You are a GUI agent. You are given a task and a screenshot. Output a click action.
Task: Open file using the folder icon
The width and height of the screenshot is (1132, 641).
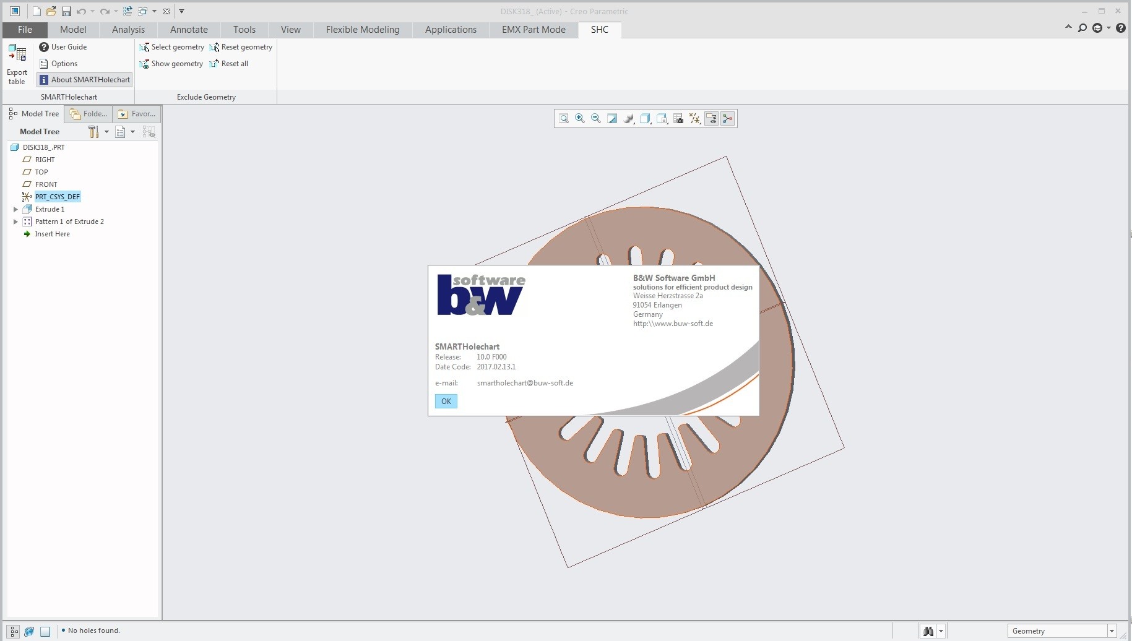point(51,11)
